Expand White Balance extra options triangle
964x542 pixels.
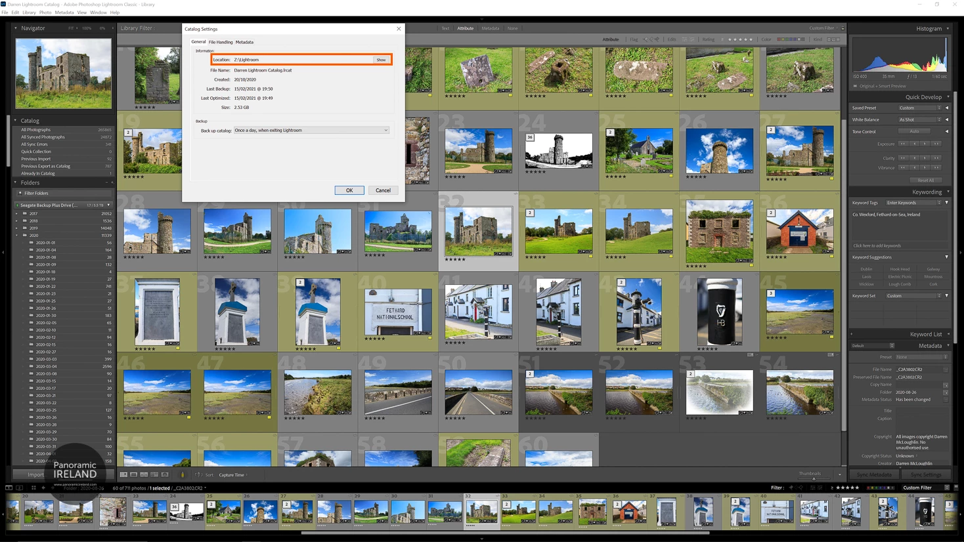947,120
